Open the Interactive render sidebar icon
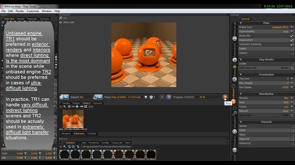 coord(235,132)
